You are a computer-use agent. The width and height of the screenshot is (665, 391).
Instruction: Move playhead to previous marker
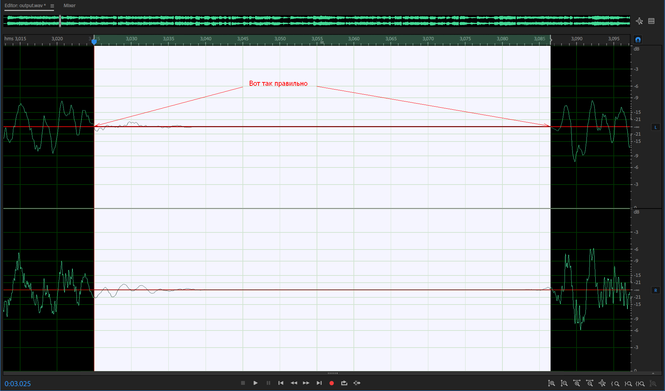281,383
